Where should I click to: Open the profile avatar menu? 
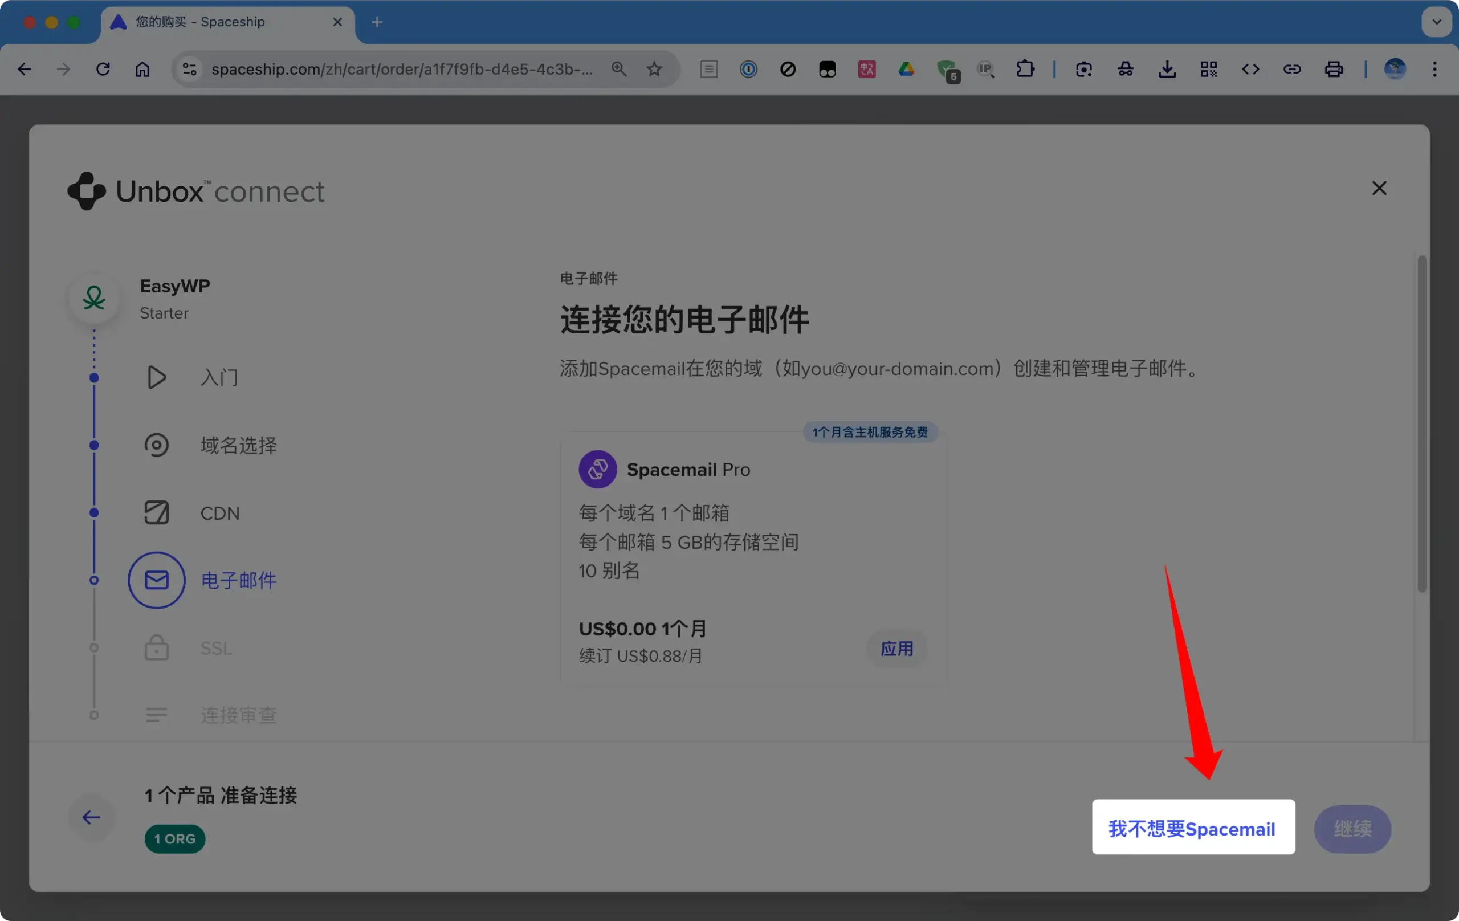click(x=1395, y=69)
